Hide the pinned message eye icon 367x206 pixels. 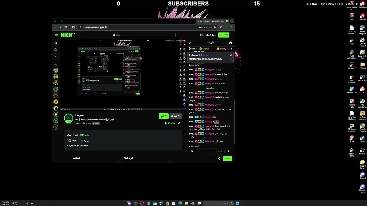pos(231,55)
